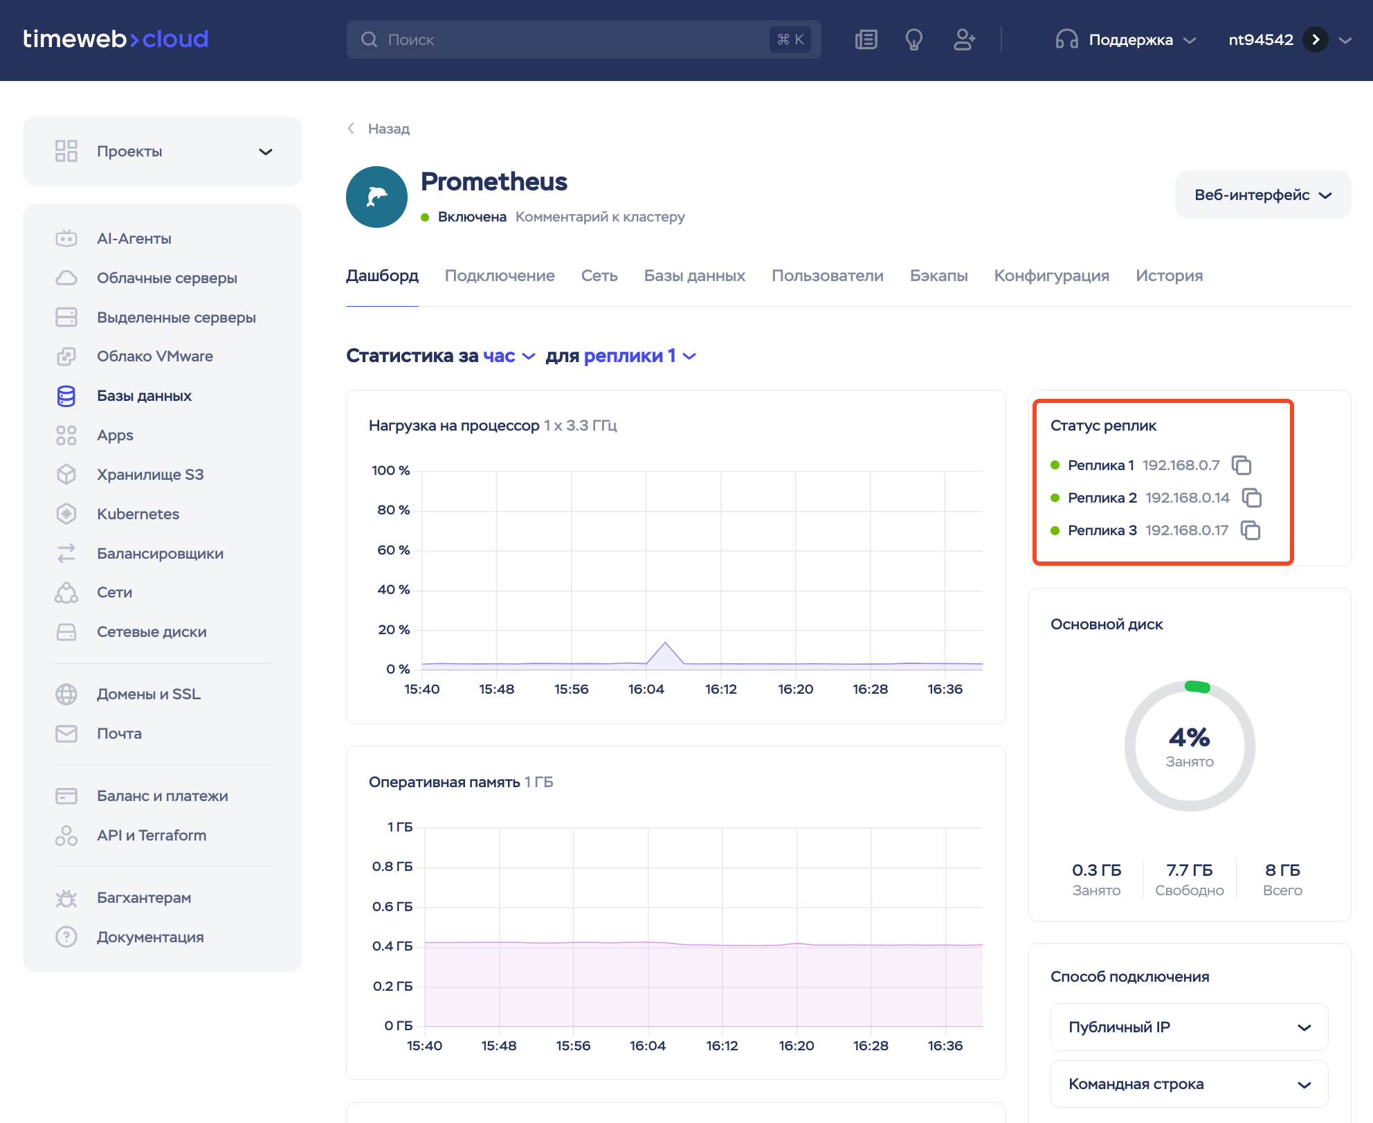The image size is (1373, 1123).
Task: Click the lightbulb ideas icon
Action: 913,39
